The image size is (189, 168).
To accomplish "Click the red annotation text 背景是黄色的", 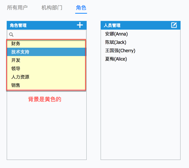I will click(45, 99).
